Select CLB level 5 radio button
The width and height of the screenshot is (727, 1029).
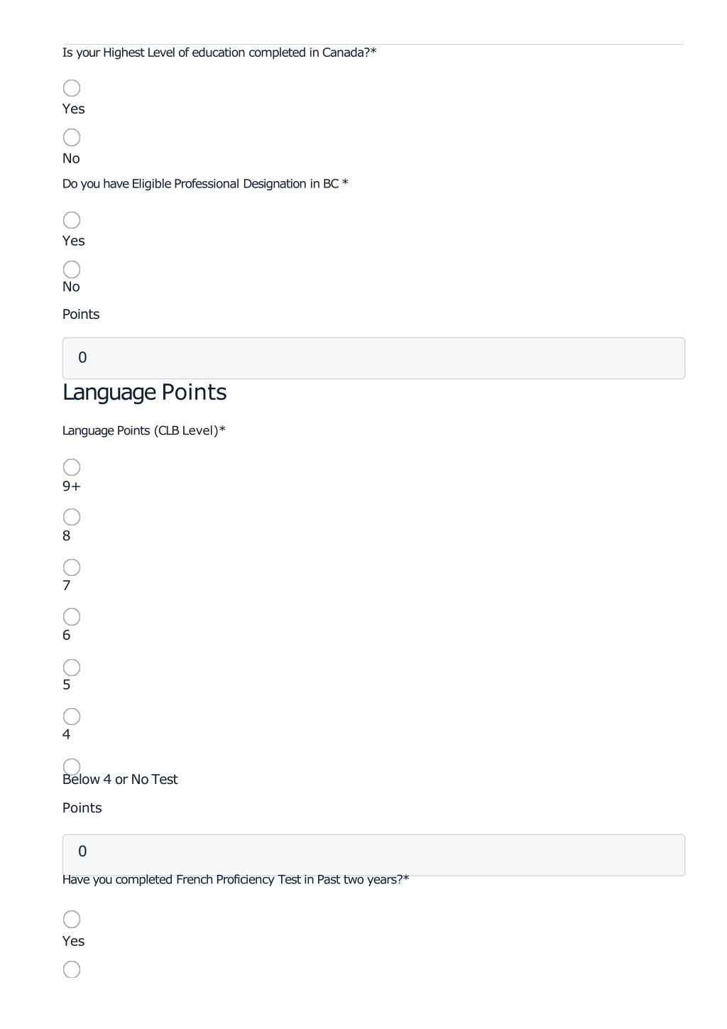72,668
